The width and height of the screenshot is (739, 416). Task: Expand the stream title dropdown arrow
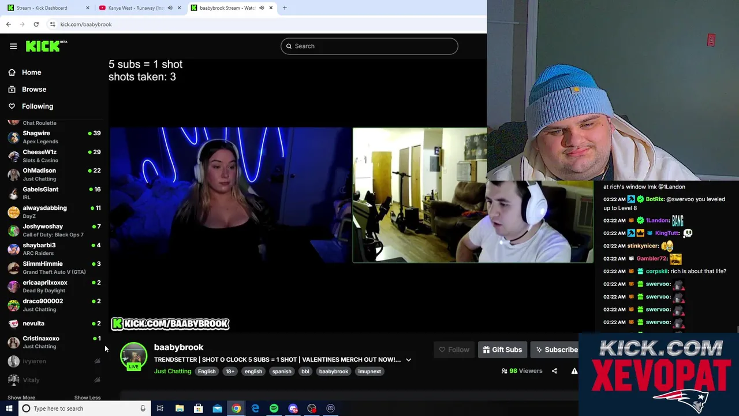(x=408, y=360)
